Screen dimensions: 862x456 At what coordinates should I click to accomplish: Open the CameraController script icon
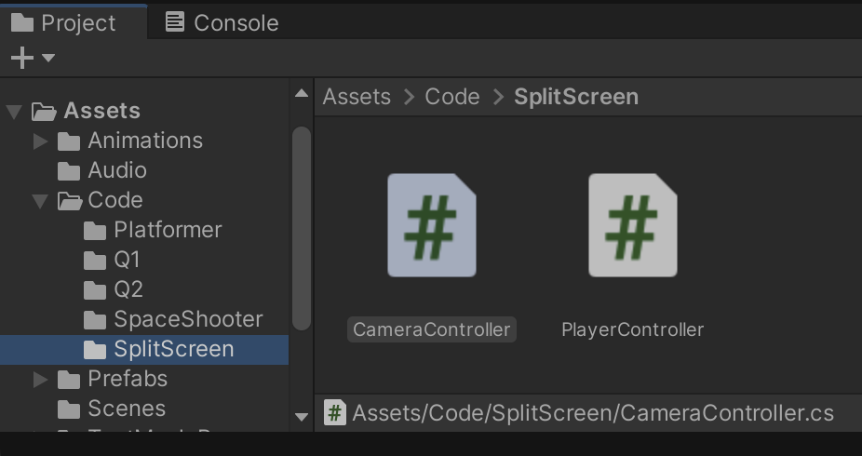(x=431, y=225)
